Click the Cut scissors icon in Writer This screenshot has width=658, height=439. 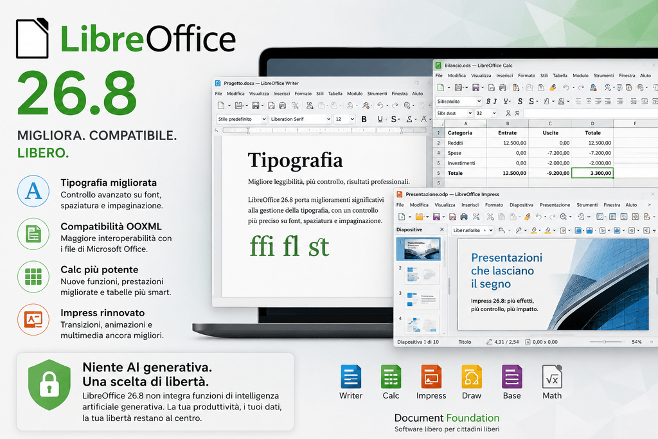tap(295, 105)
